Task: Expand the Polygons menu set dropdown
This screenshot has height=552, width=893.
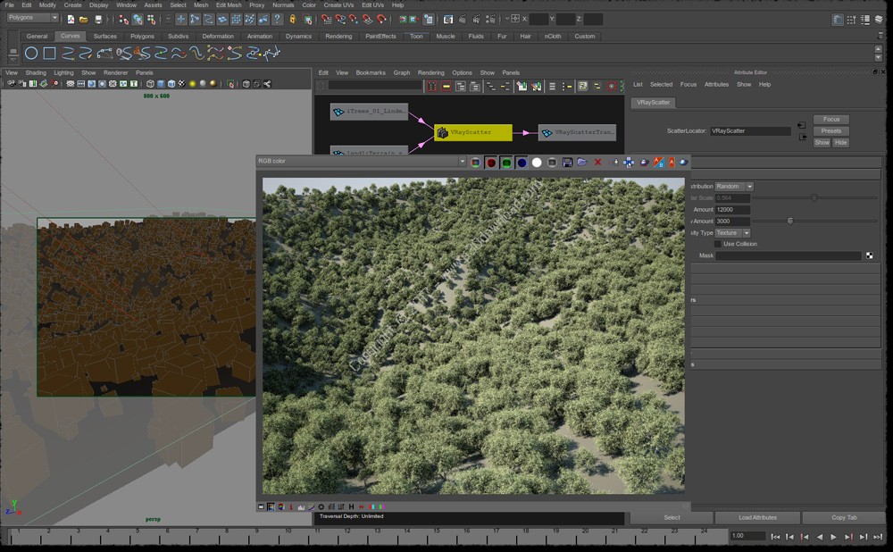Action: coord(32,18)
